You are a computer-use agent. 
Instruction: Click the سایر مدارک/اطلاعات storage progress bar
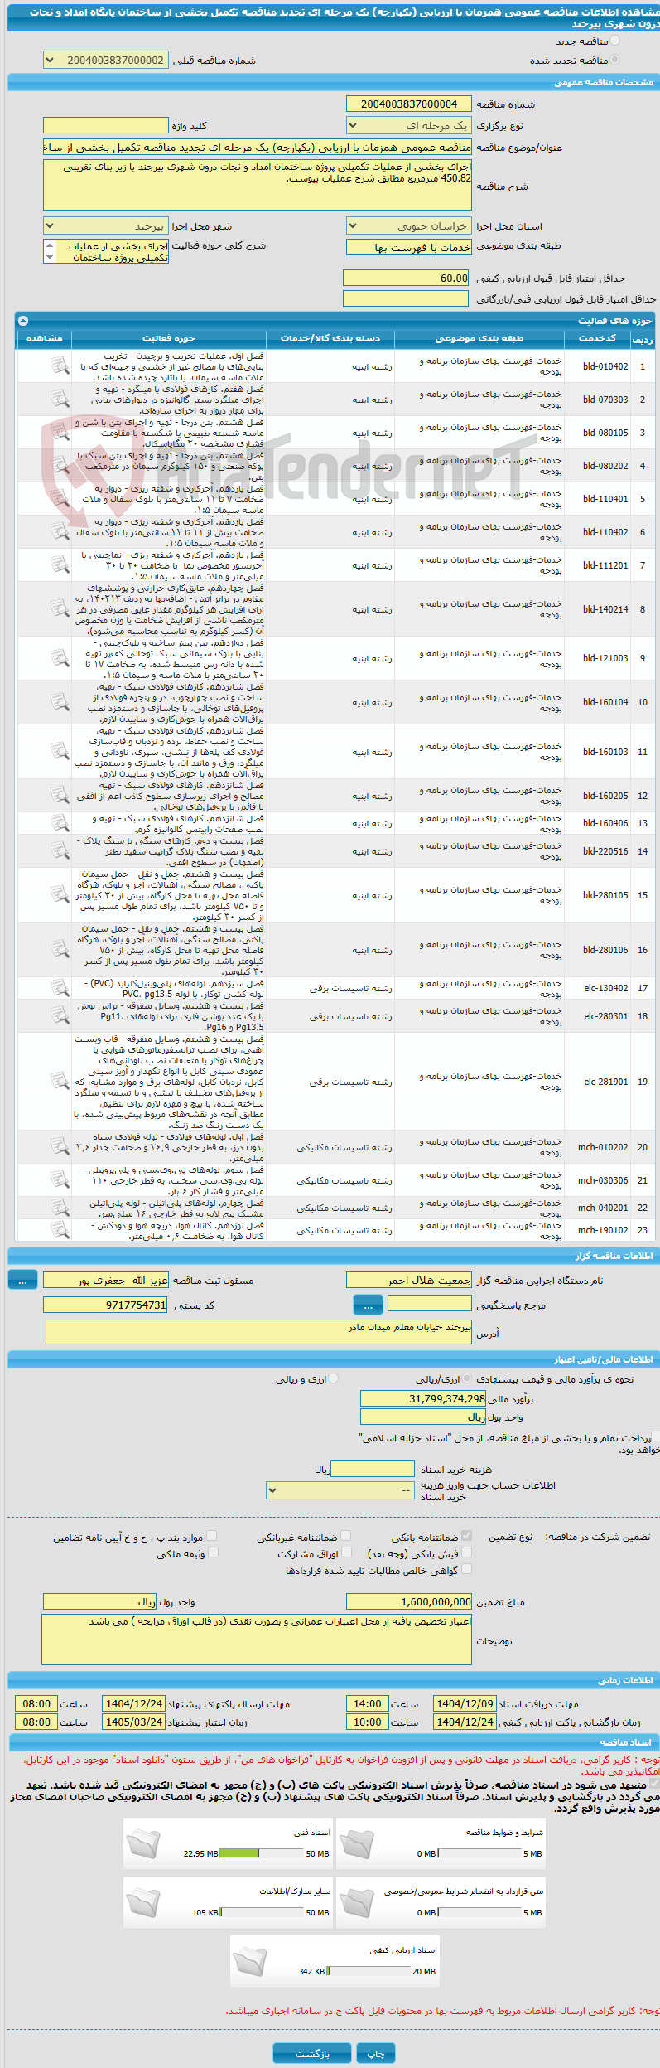pos(263,1912)
